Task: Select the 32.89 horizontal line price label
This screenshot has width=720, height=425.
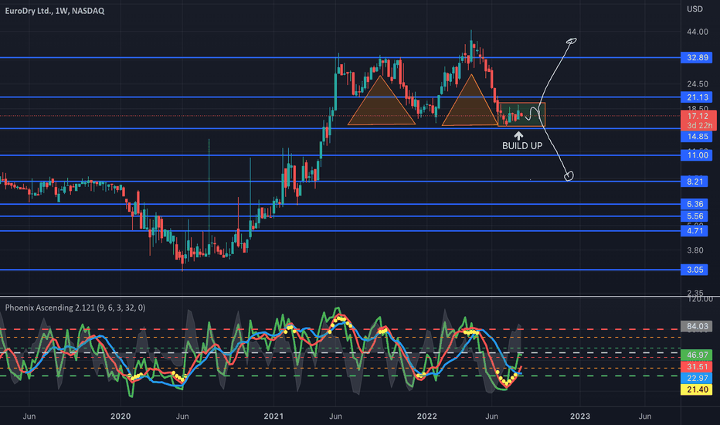Action: click(x=697, y=57)
